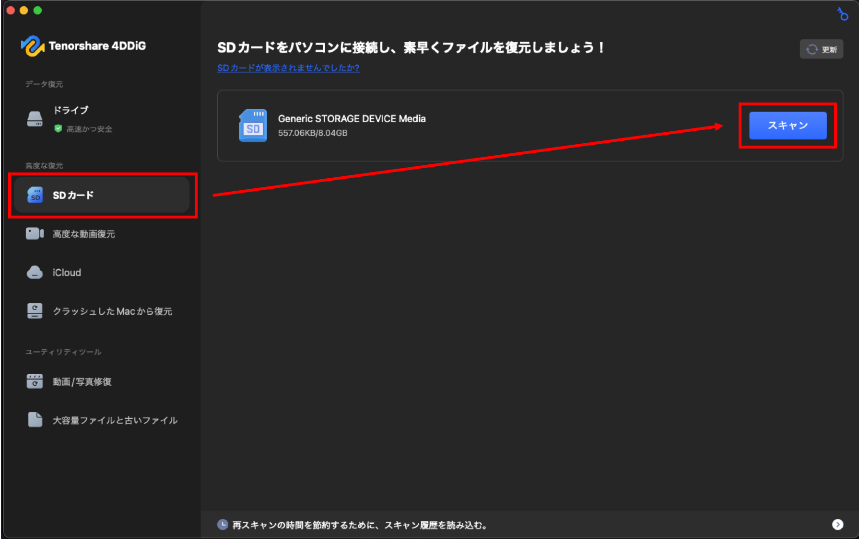Click the cloud icon for iCloud
859x539 pixels.
pos(35,273)
